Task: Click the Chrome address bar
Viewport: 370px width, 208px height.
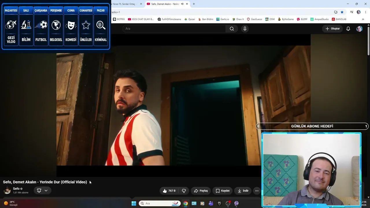Action: 221,12
